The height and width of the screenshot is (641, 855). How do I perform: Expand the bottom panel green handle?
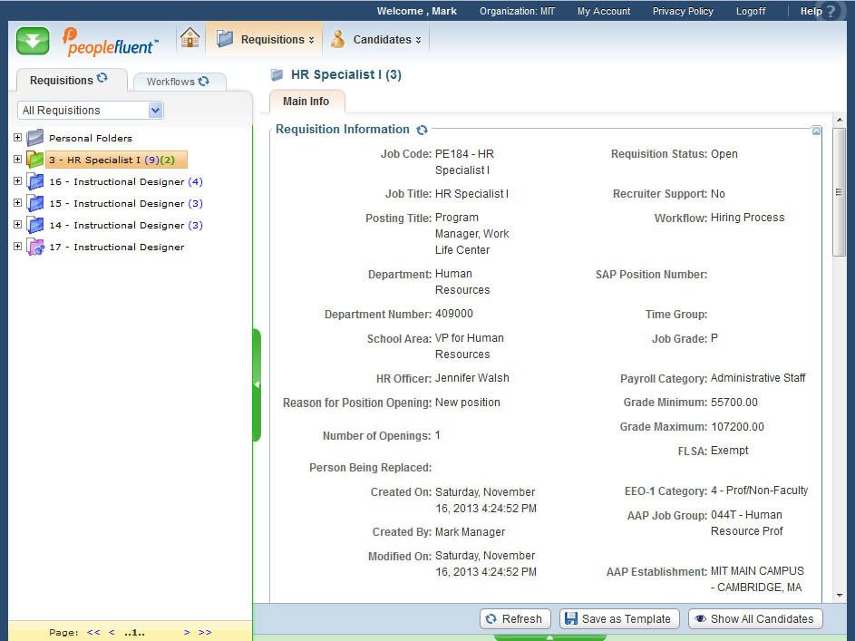click(x=549, y=636)
